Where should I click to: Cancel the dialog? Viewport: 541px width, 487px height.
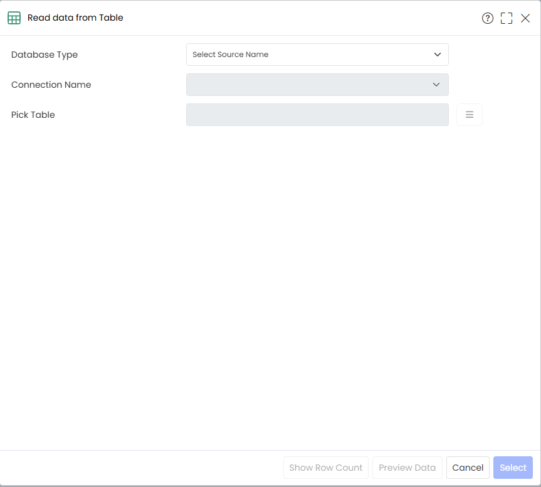pos(468,468)
